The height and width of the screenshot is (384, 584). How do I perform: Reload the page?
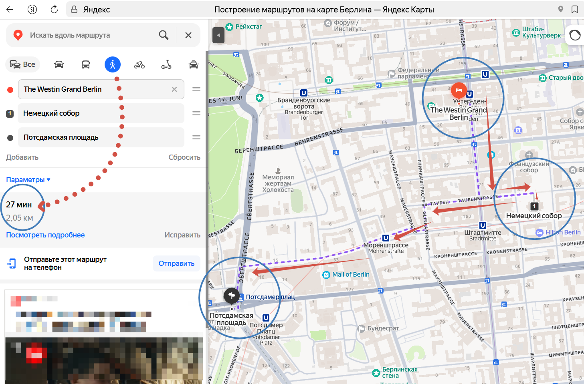coord(54,9)
